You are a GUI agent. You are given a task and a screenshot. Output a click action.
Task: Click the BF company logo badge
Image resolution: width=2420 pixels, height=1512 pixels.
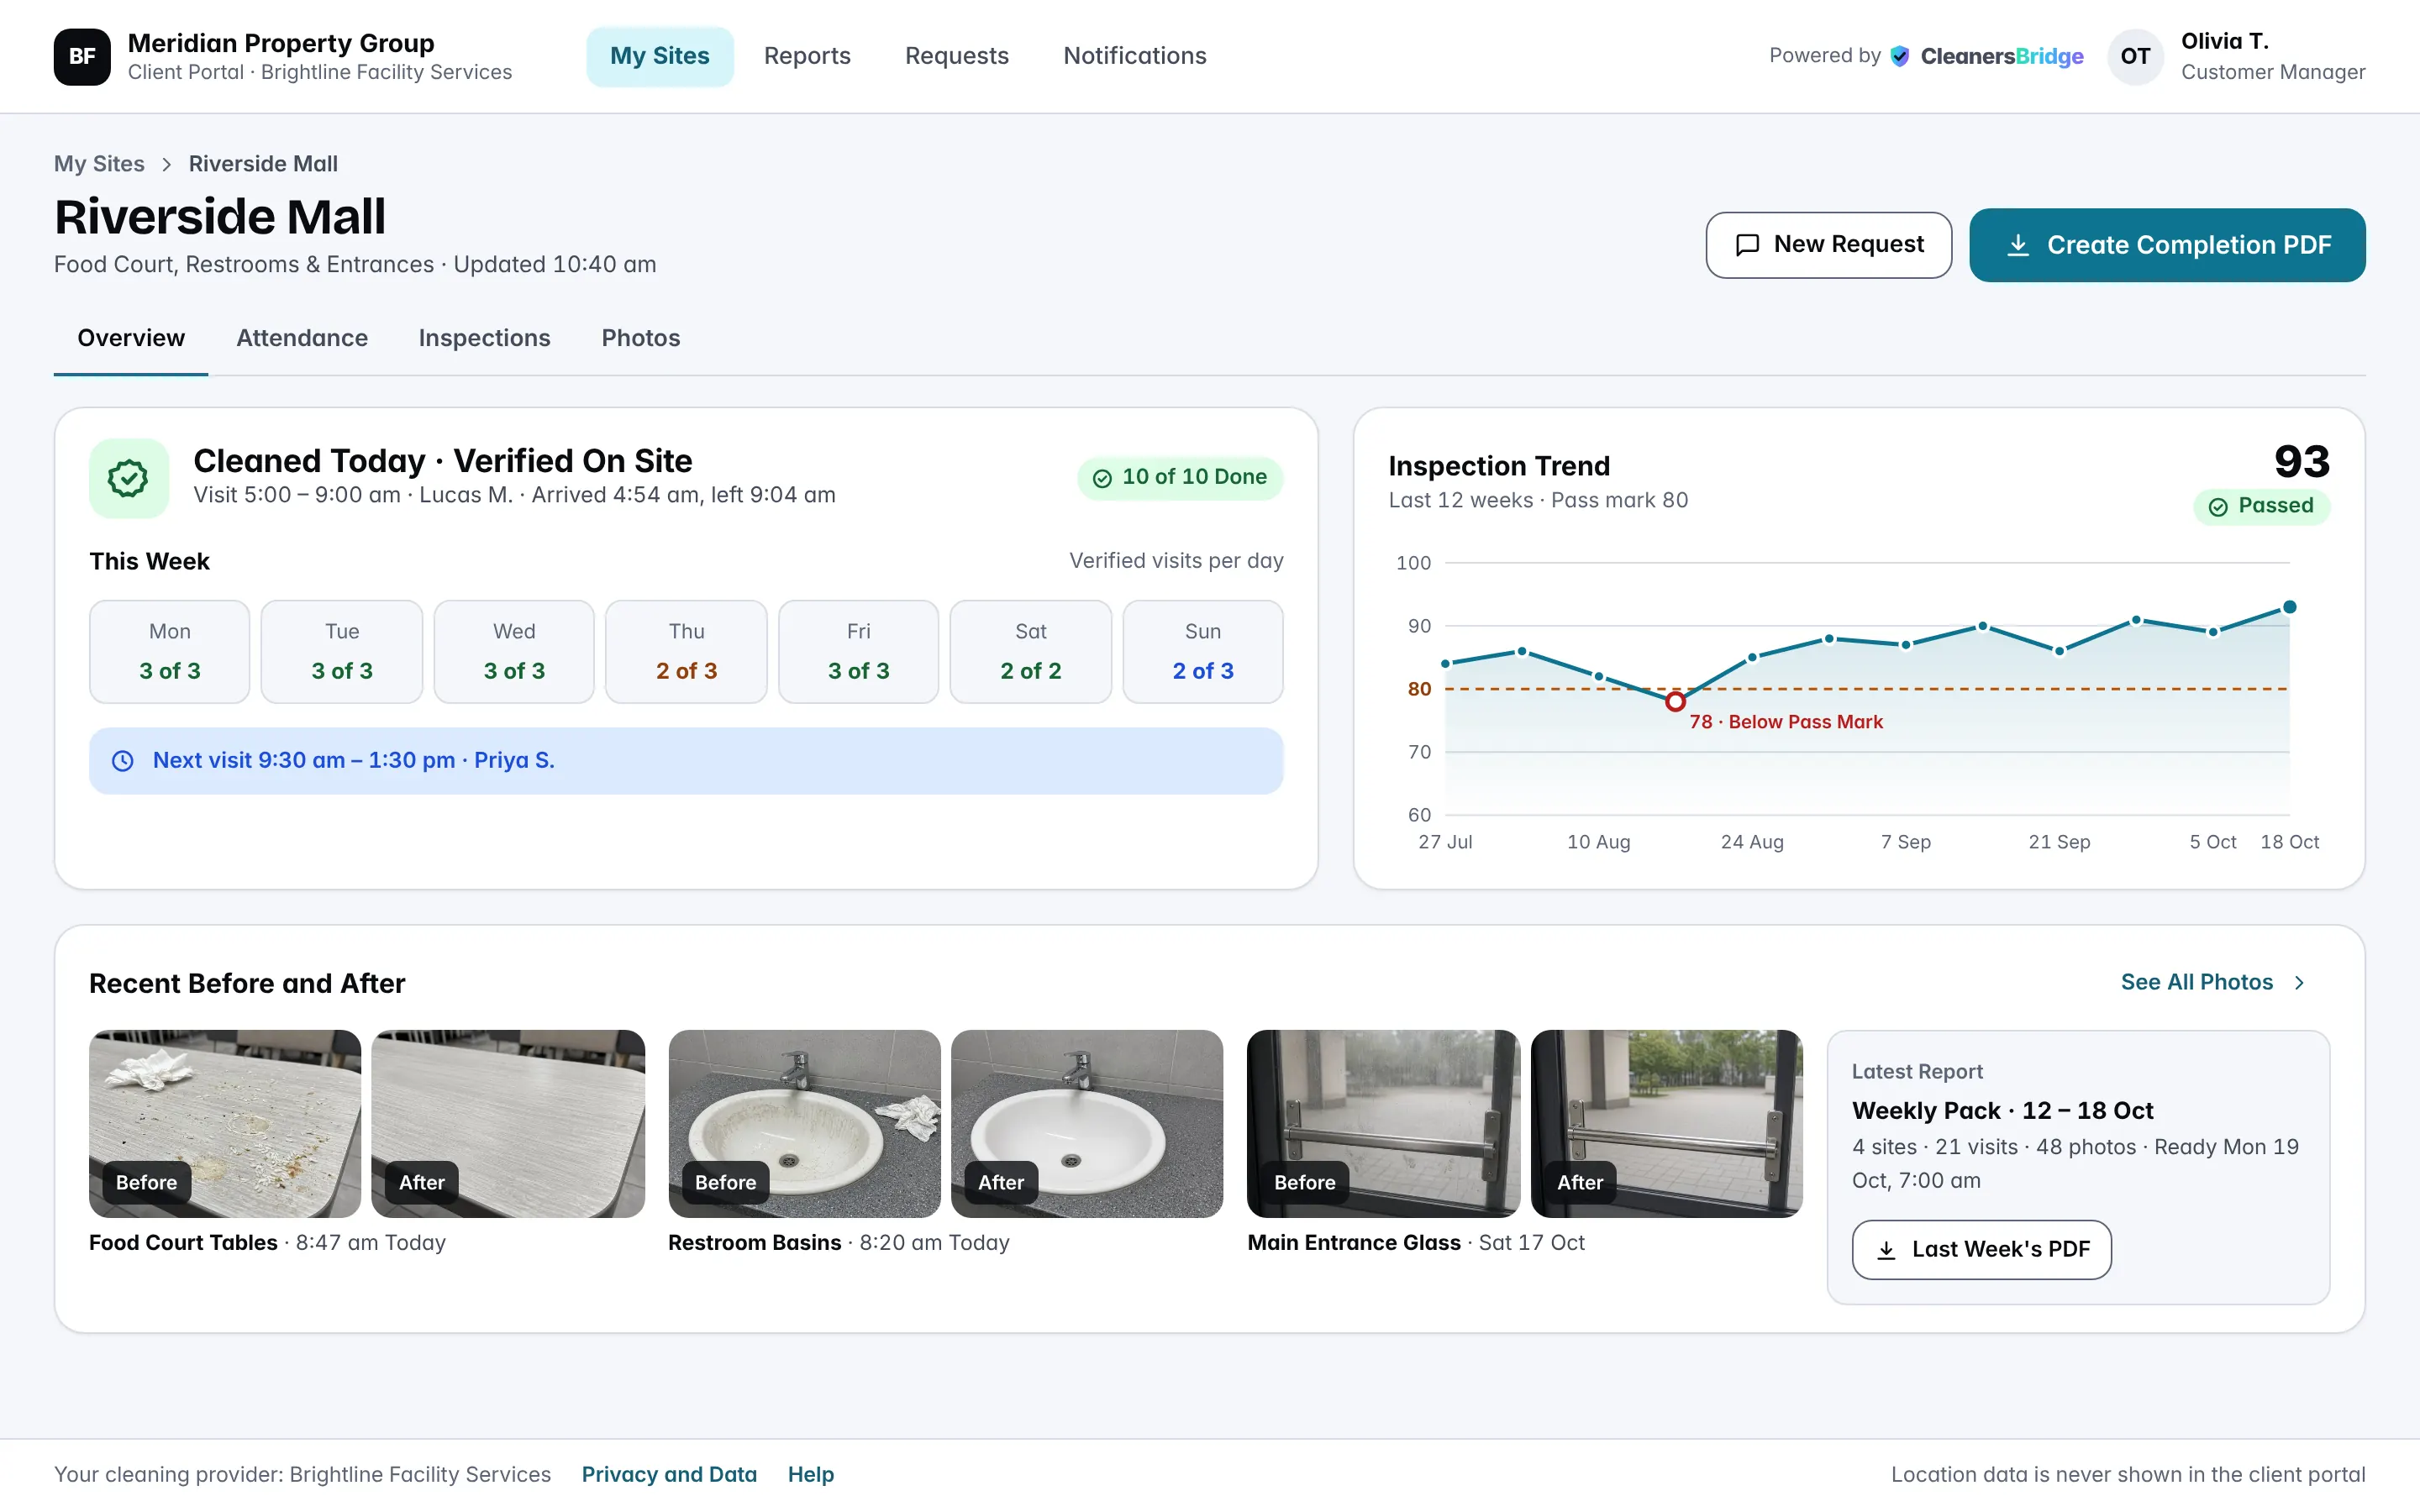pos(82,56)
